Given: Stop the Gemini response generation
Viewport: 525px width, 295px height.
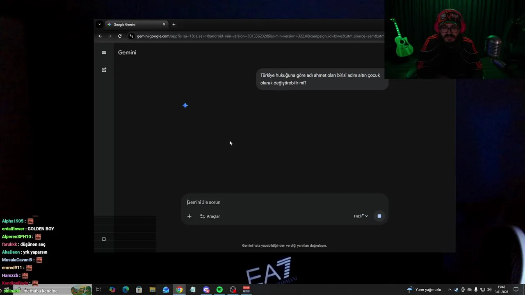Looking at the screenshot, I should click(x=379, y=216).
